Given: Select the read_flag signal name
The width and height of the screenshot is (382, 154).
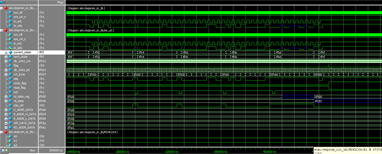Looking at the screenshot, I should tap(20, 87).
